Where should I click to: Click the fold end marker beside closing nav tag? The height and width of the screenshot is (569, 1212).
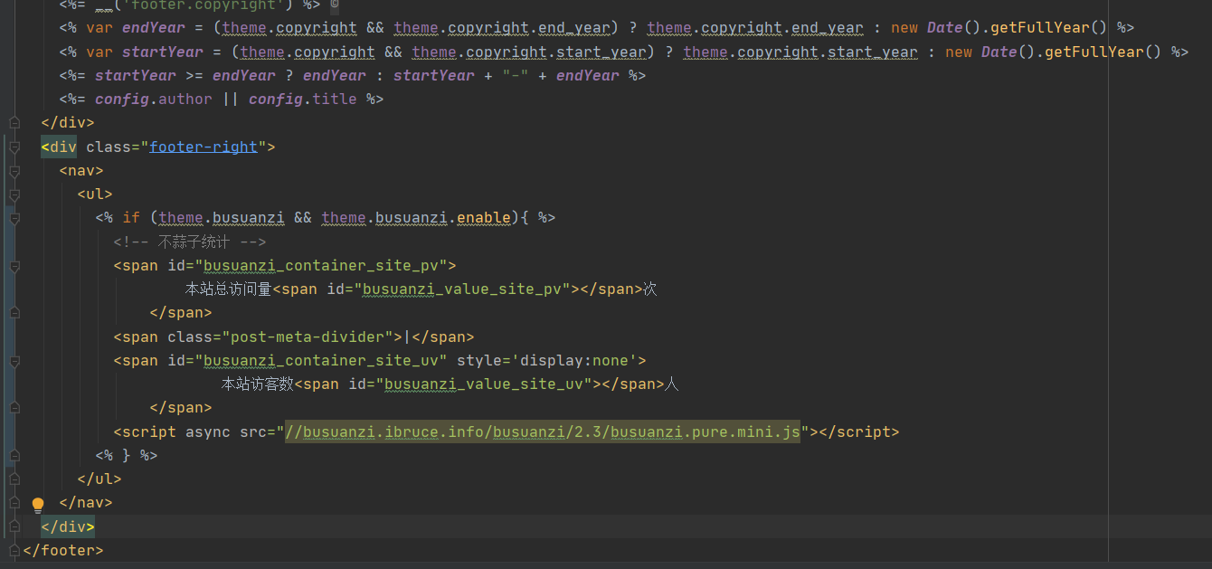14,502
